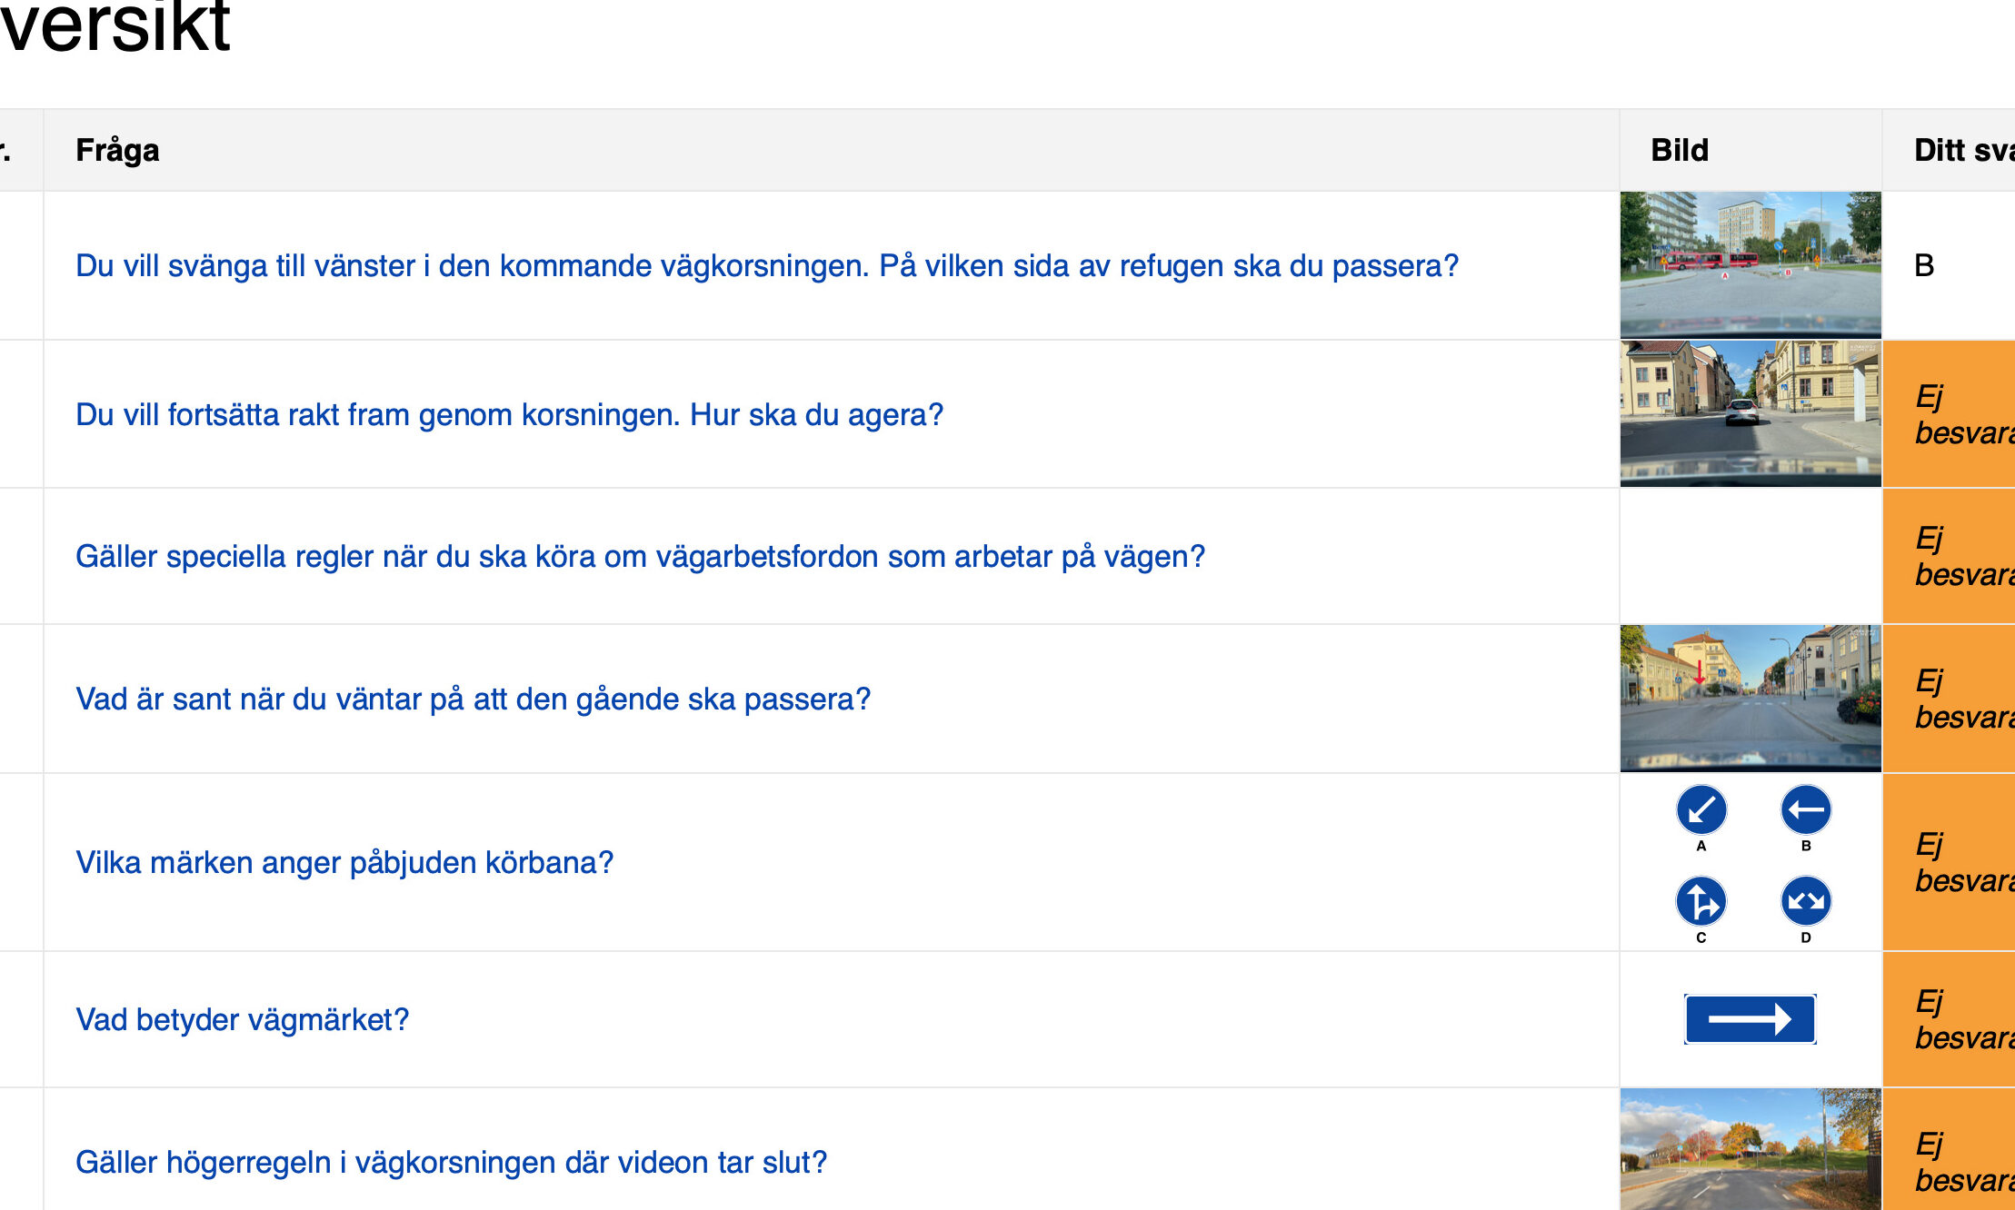
Task: Click the yellow buildings street thumbnail
Action: click(1751, 414)
